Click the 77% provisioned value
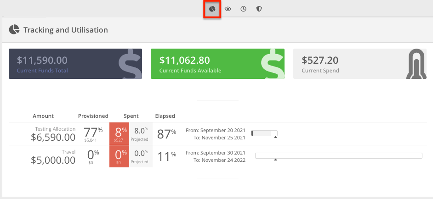433x199 pixels. point(93,133)
